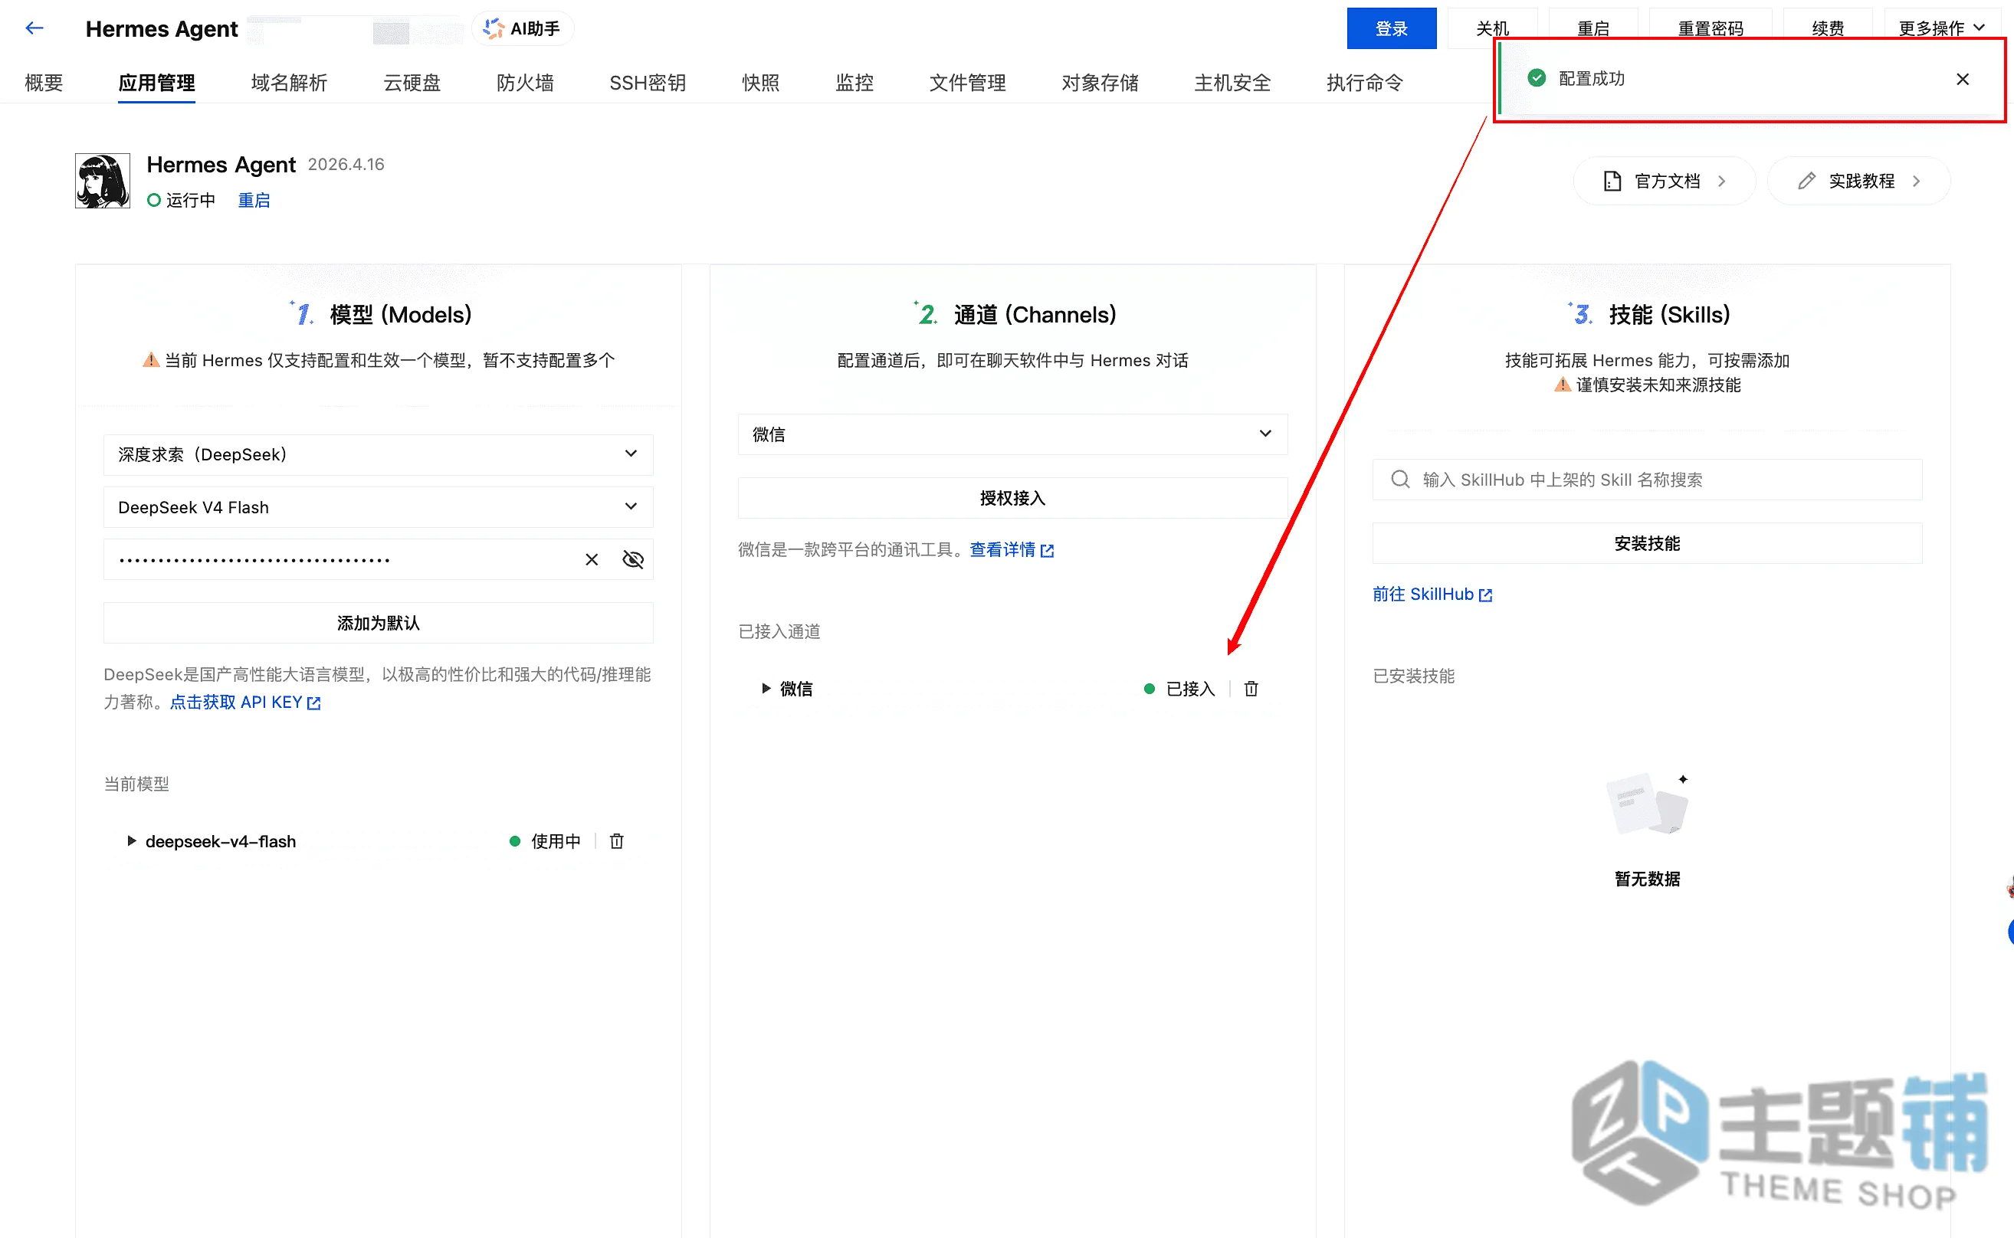The image size is (2014, 1238).
Task: Click the 官方文档 document icon
Action: pos(1612,181)
